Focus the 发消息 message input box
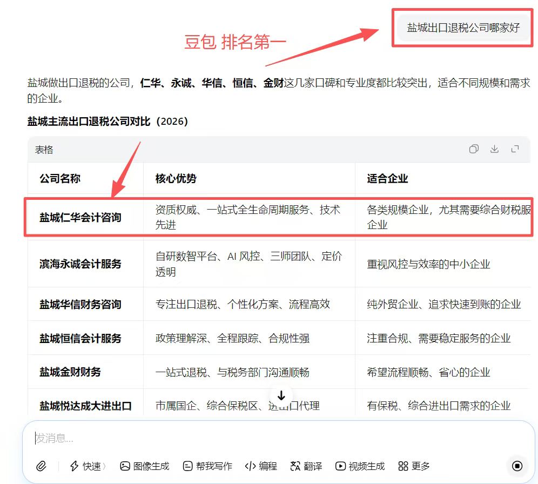Screen dimensions: 538x484 [x=278, y=438]
